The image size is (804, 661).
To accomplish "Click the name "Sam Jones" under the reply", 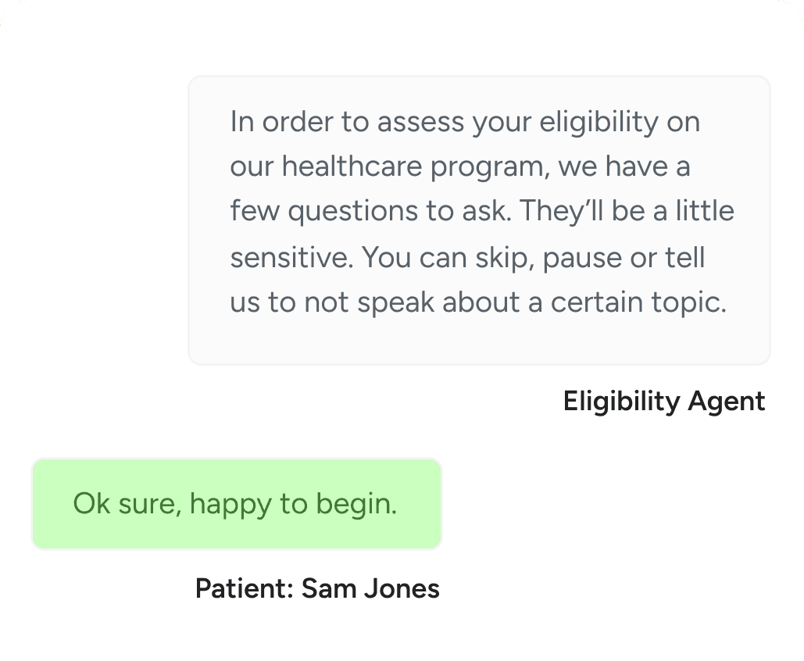I will [370, 588].
